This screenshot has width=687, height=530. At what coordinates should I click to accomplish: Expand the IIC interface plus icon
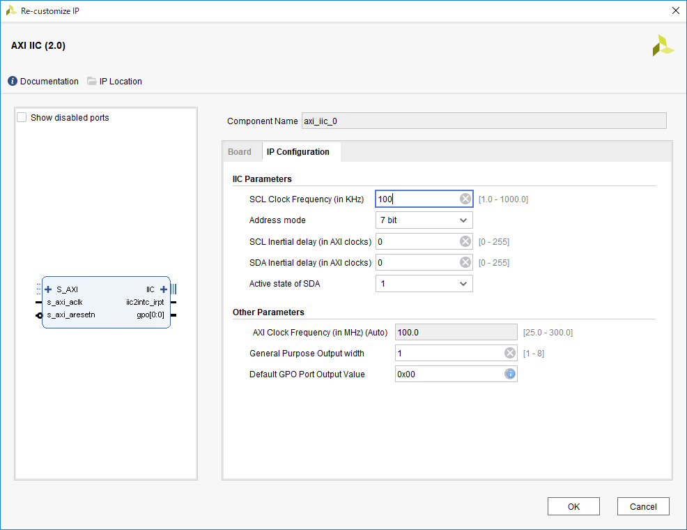click(164, 289)
